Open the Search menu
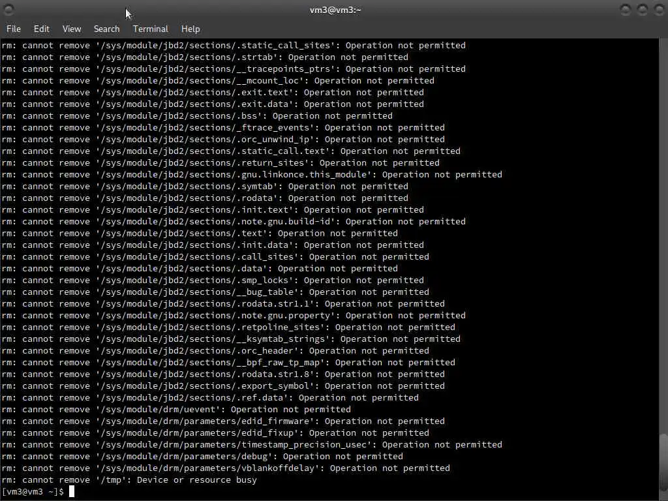Screen dimensions: 668x501 [x=106, y=29]
